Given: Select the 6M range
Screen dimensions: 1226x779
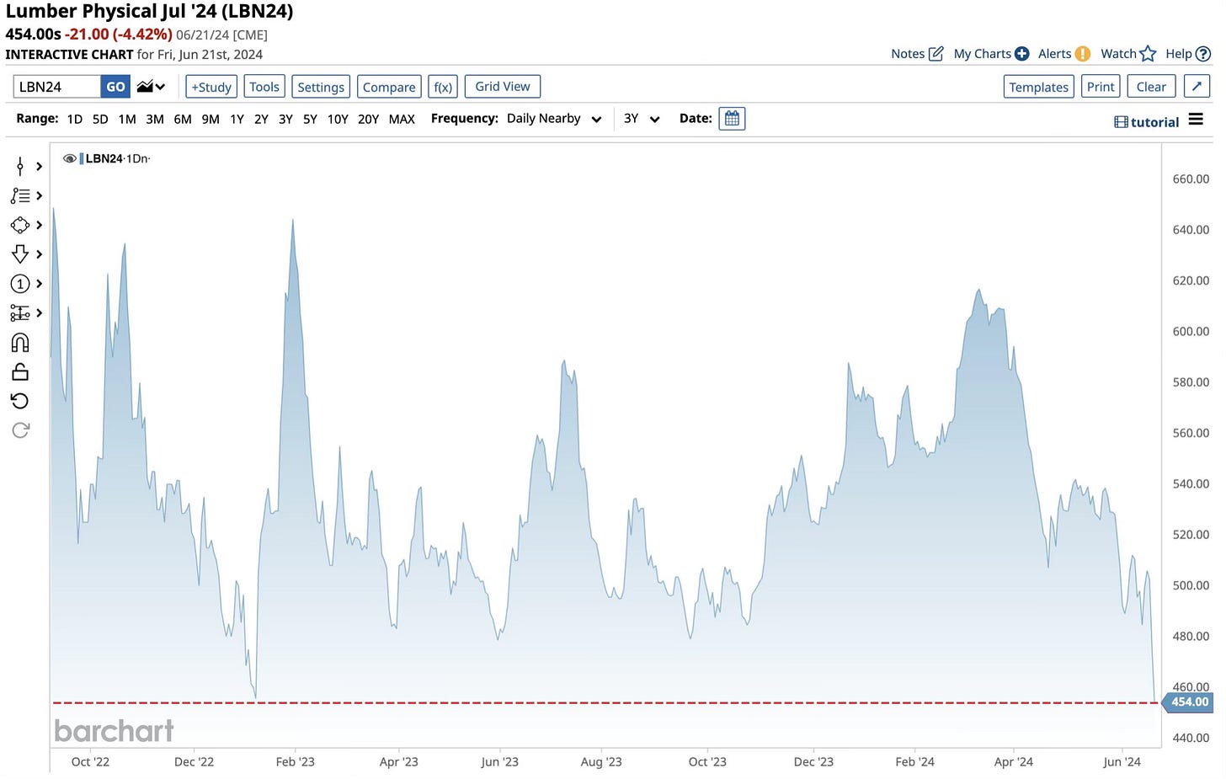Looking at the screenshot, I should (183, 119).
